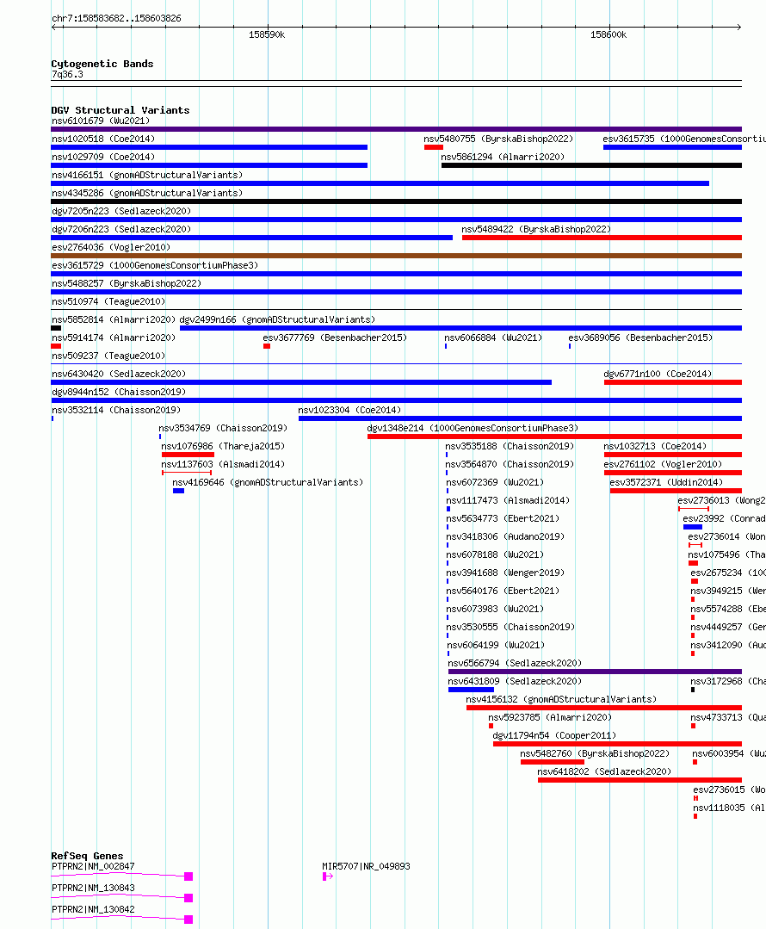
Task: Select the 7q36.3 cytogenetic band label
Action: point(67,75)
